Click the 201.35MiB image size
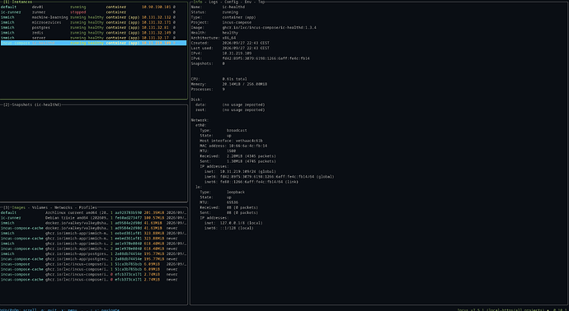Screen dimensions: 569x311 [x=153, y=212]
